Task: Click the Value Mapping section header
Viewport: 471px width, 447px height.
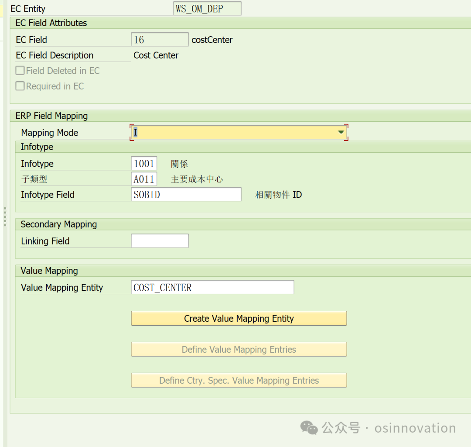Action: (x=49, y=271)
